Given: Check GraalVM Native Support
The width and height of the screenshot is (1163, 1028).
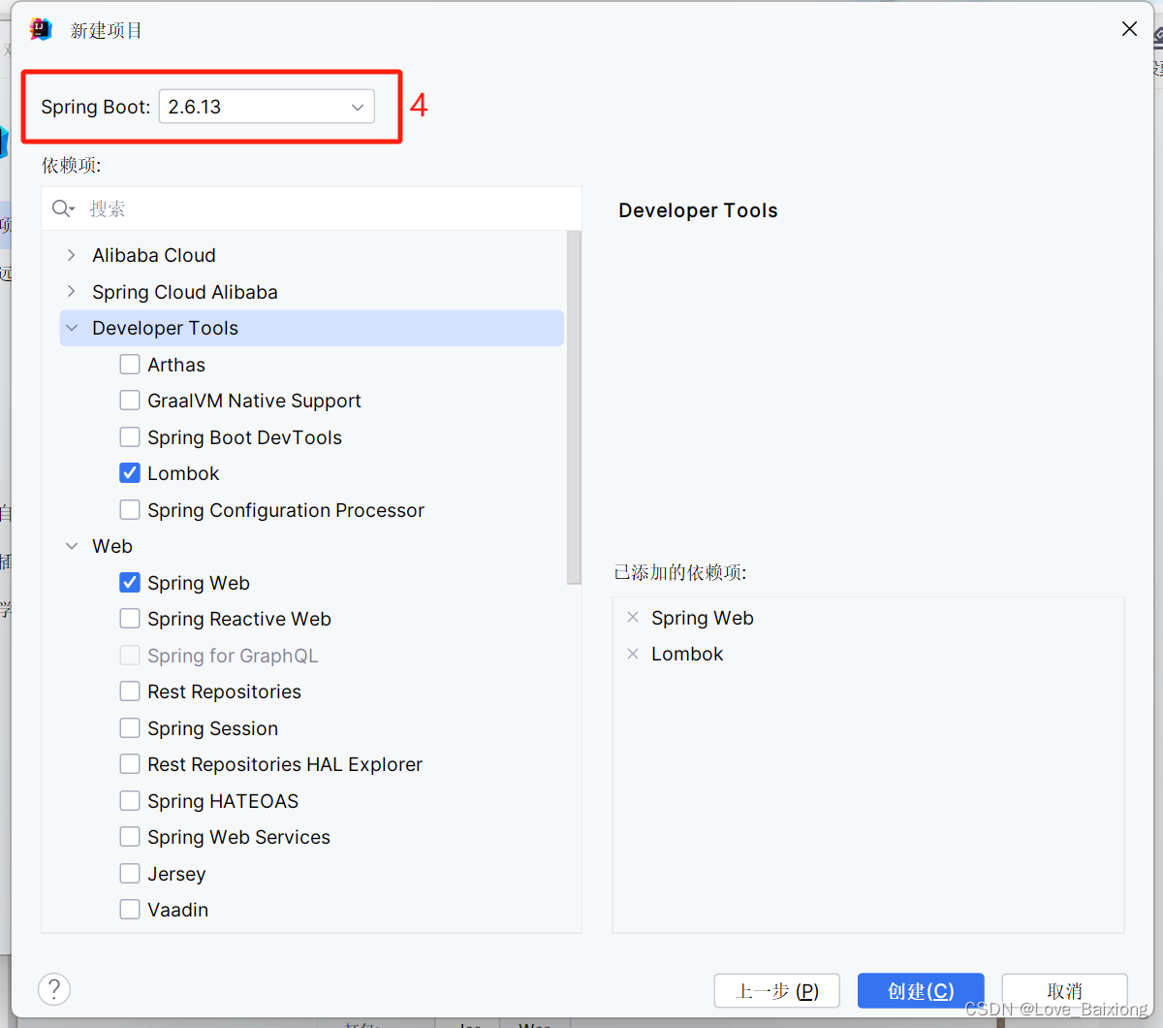Looking at the screenshot, I should click(x=130, y=401).
